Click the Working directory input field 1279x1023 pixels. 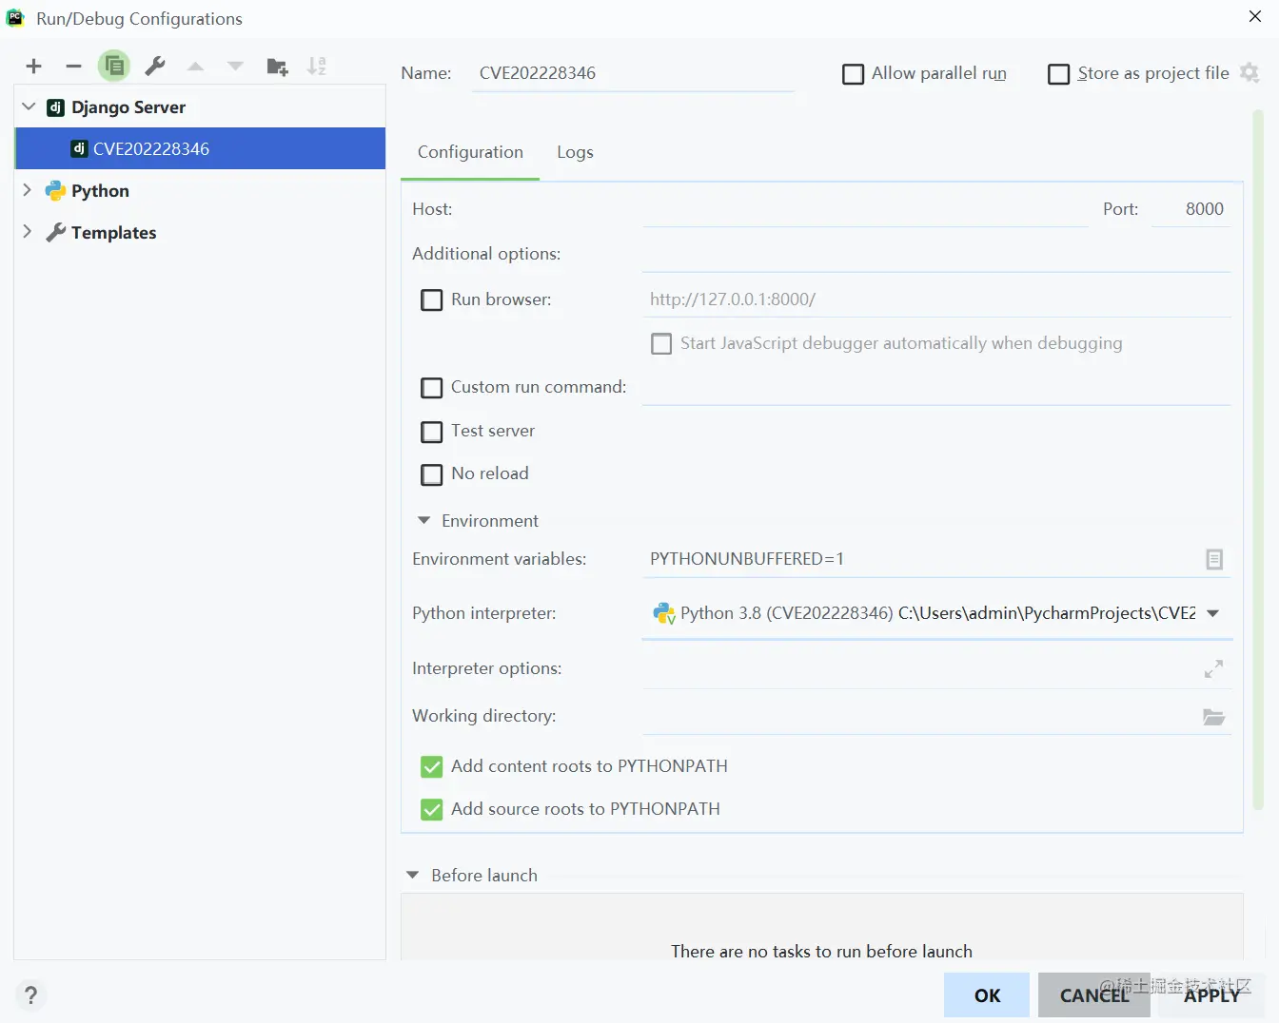coord(919,716)
